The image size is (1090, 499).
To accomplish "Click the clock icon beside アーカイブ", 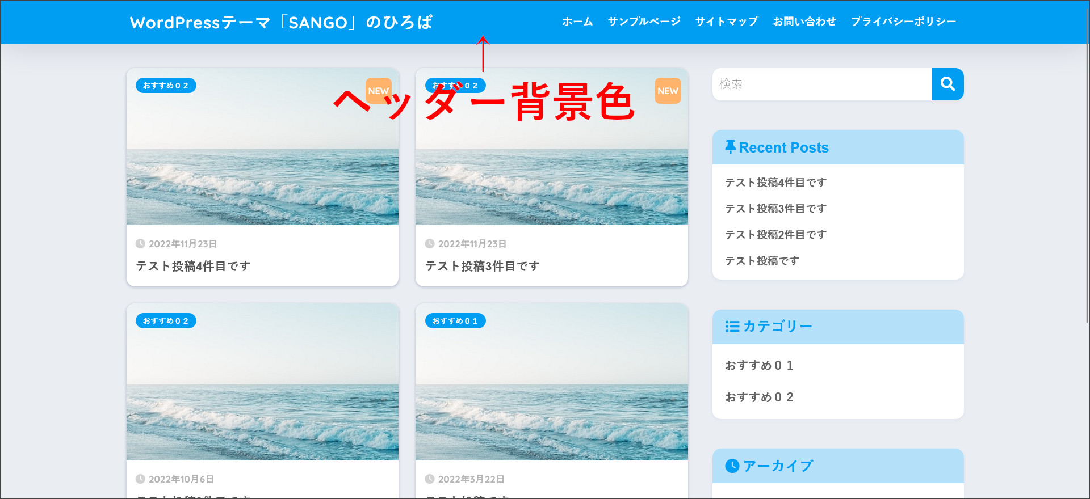I will (732, 466).
